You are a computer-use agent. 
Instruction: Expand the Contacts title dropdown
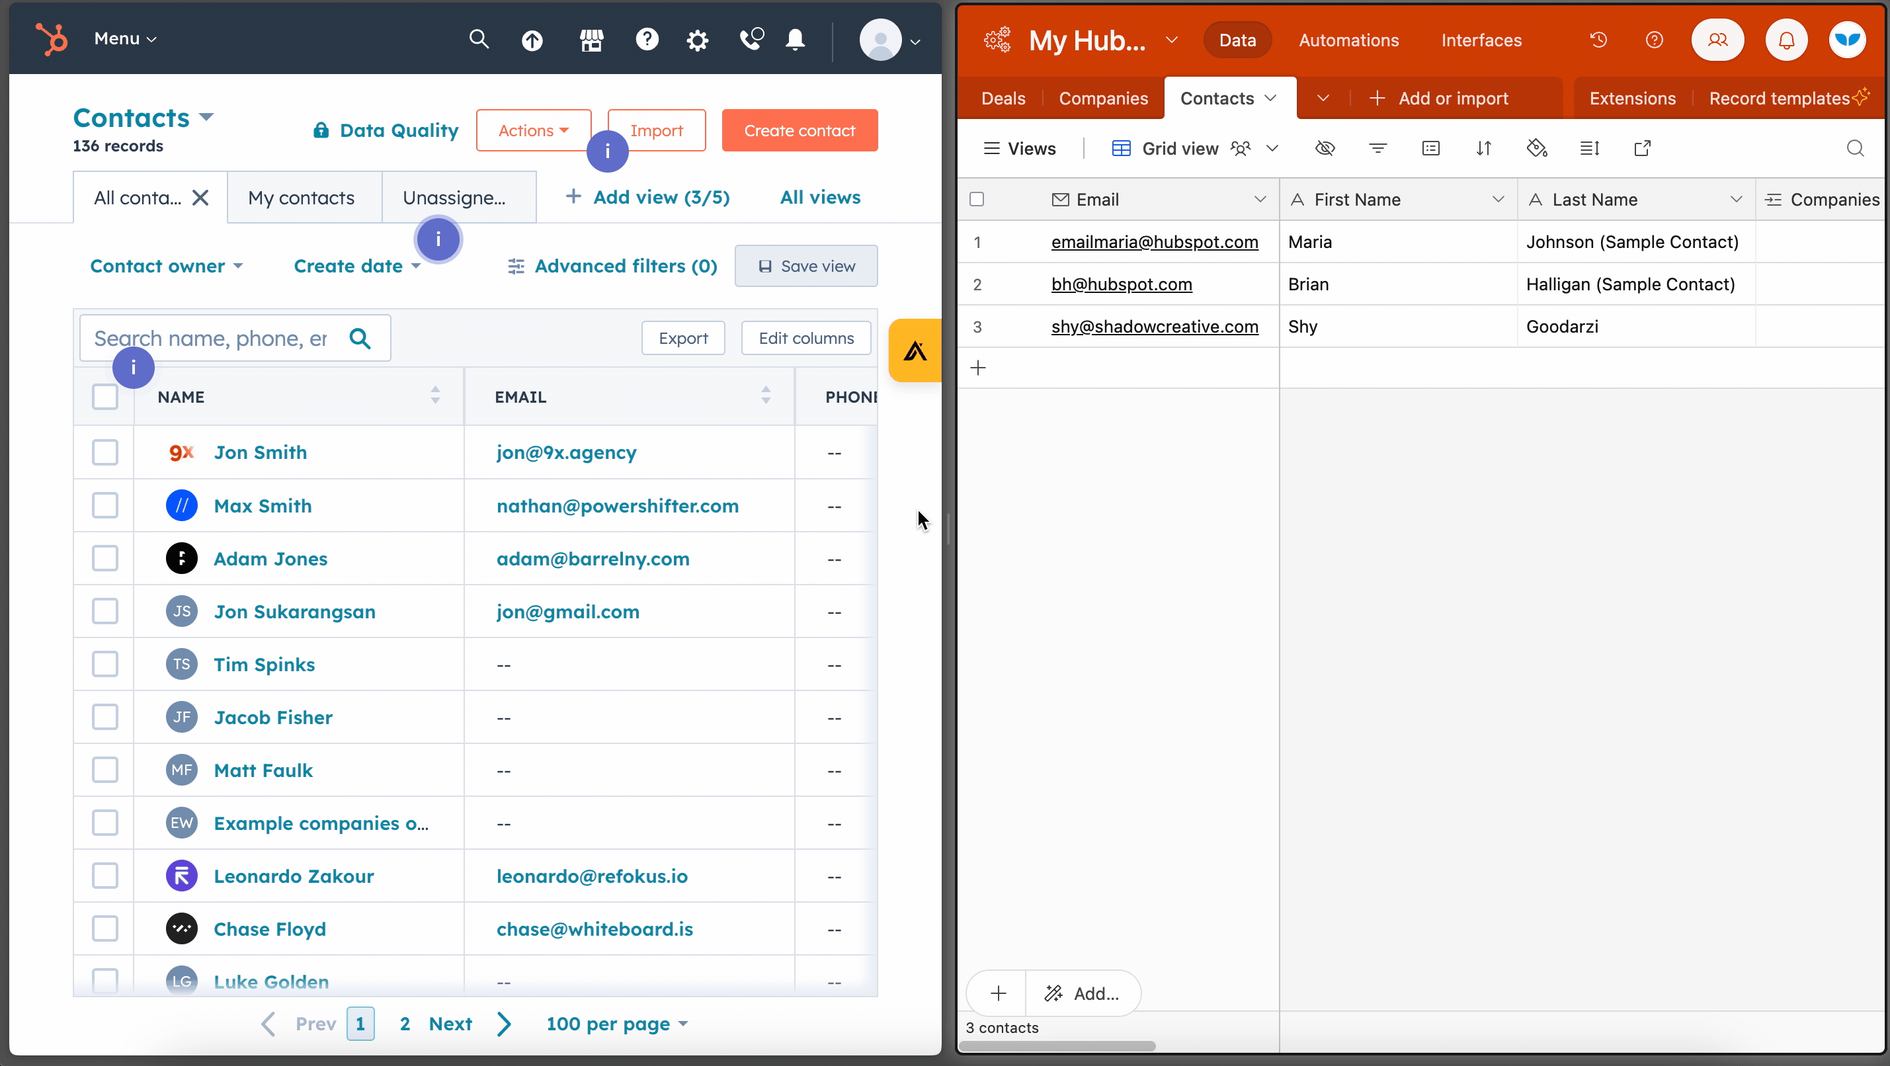tap(206, 116)
